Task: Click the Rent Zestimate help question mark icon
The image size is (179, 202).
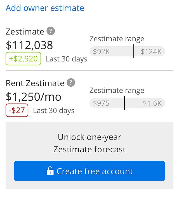Action: 71,83
